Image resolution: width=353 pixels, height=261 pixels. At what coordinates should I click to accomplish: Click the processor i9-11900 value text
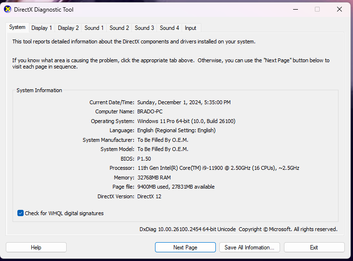pyautogui.click(x=218, y=168)
